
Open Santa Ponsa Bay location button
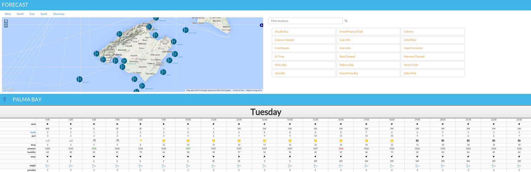368,73
